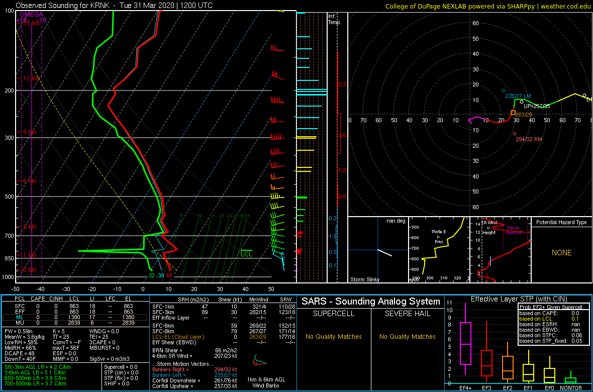Click the '9 km' height marker
Image resolution: width=593 pixels, height=392 pixels.
(x=30, y=132)
